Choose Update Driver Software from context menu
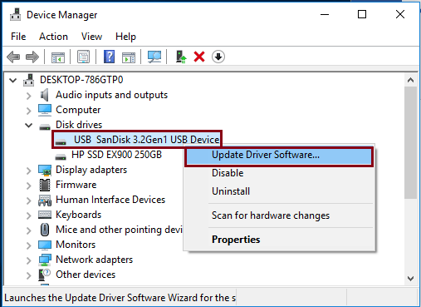Image resolution: width=421 pixels, height=307 pixels. click(x=279, y=156)
